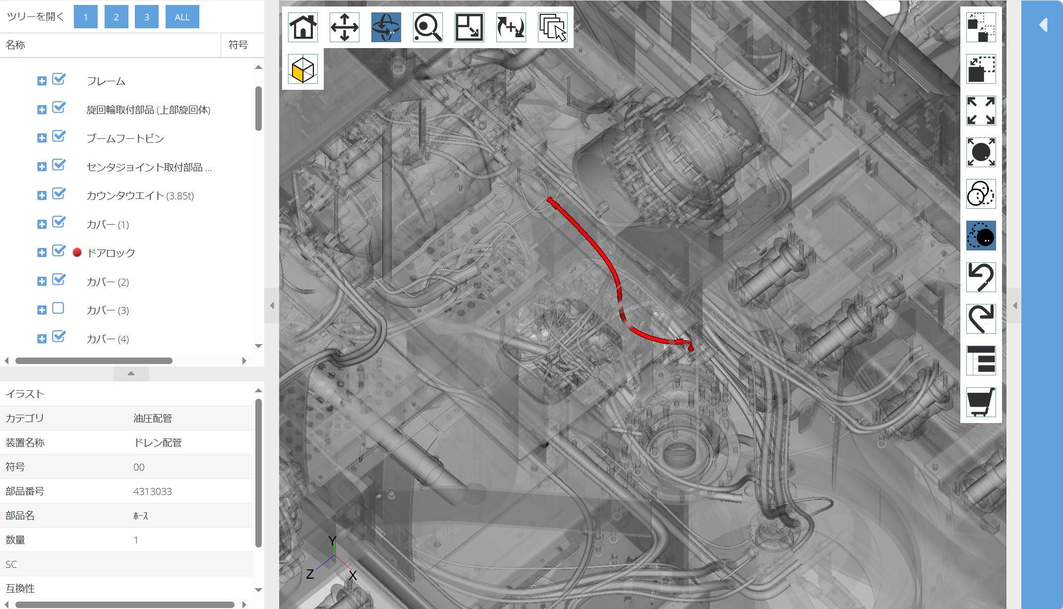Expand entire tree with ALL button
1063x609 pixels.
(182, 17)
